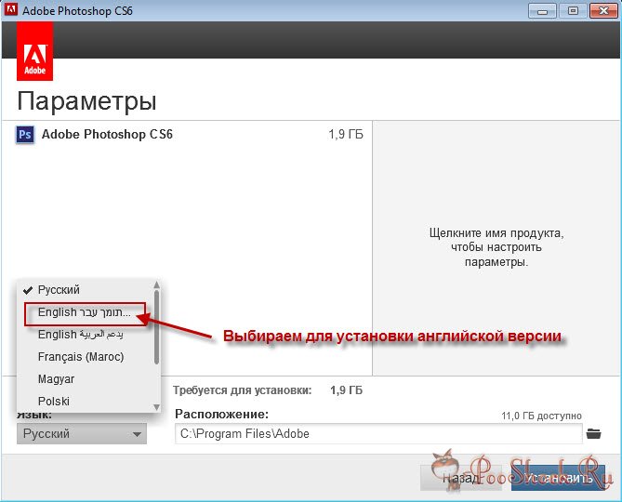Image resolution: width=622 pixels, height=502 pixels.
Task: Maximize the installer window
Action: pos(573,11)
